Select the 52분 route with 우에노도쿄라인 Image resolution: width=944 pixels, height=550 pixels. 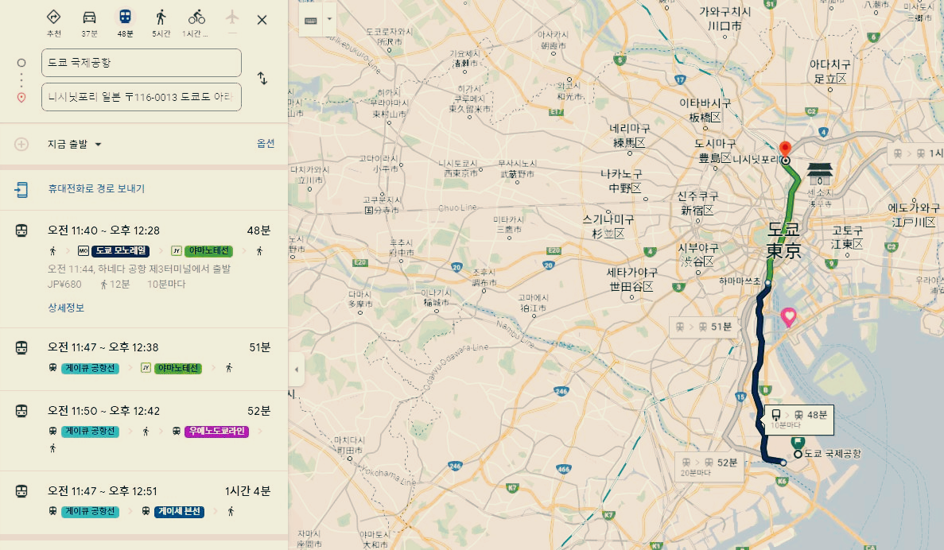[144, 430]
